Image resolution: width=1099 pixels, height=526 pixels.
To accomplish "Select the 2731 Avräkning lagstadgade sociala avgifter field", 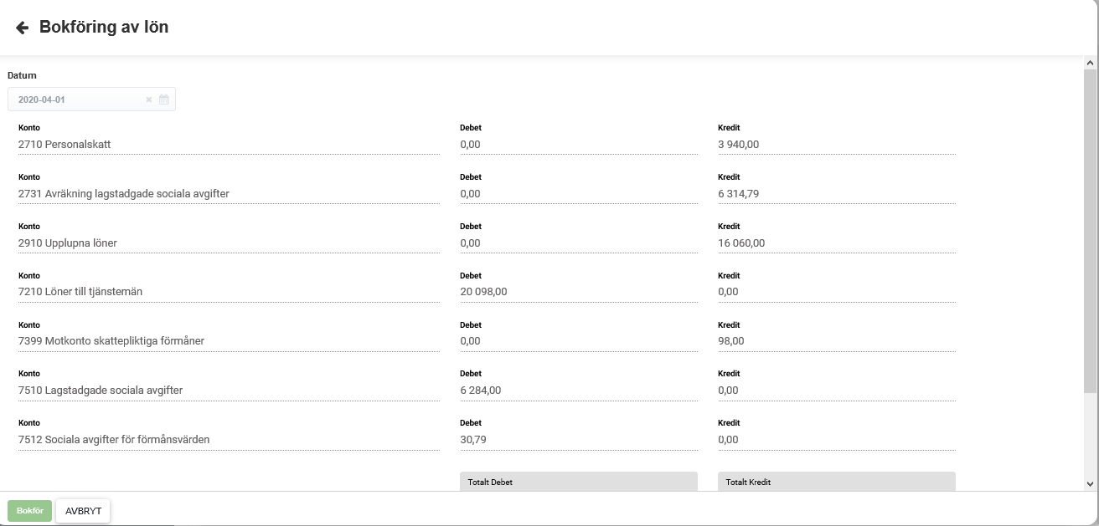I will coord(228,194).
